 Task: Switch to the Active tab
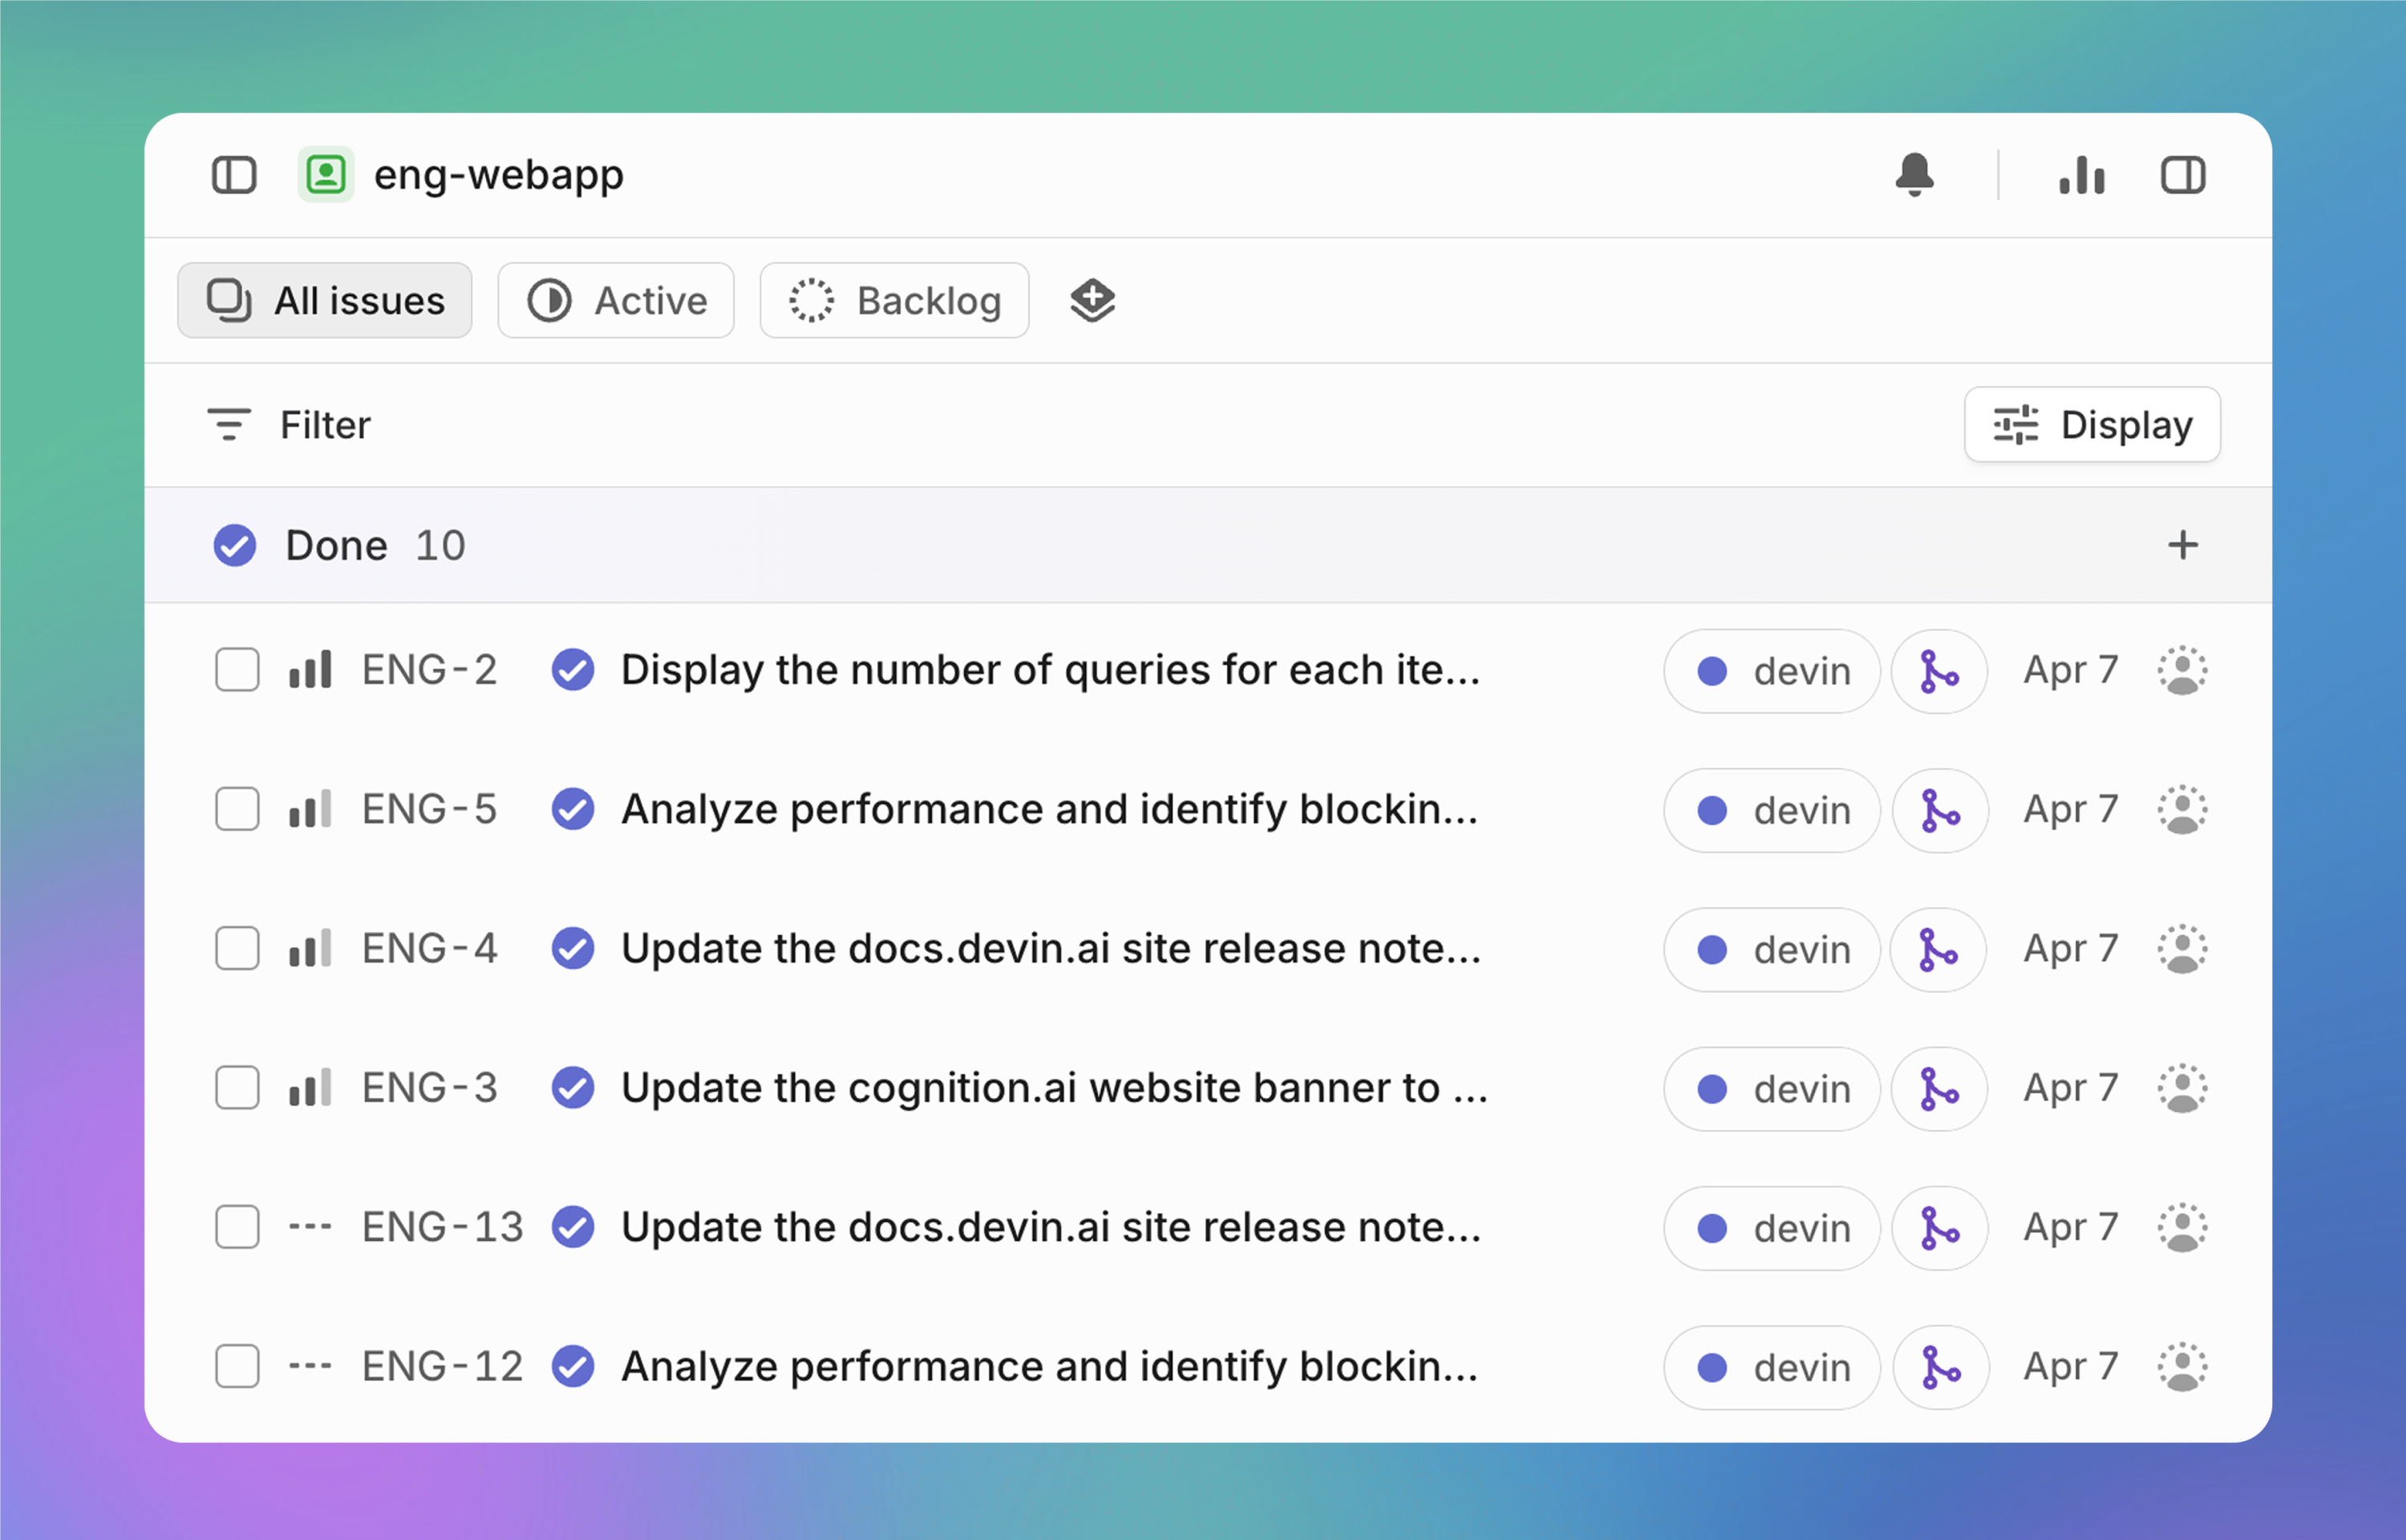[616, 301]
